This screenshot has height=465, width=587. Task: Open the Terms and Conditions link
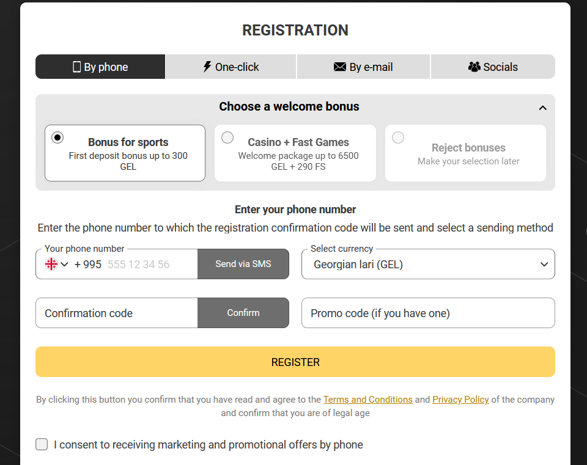point(367,399)
